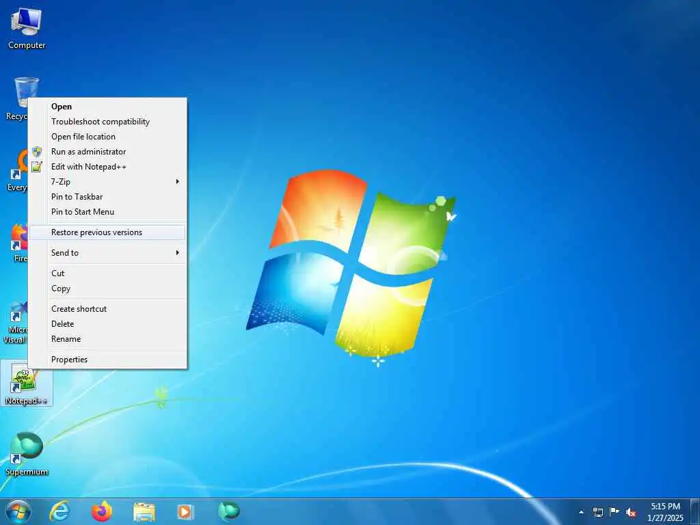Expand the Send to submenu
The width and height of the screenshot is (700, 525).
click(107, 253)
